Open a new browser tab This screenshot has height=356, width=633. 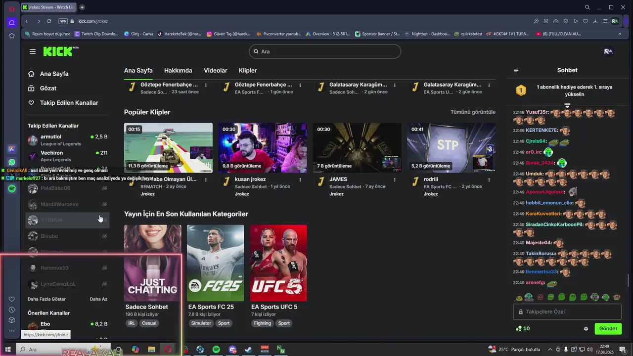82,7
